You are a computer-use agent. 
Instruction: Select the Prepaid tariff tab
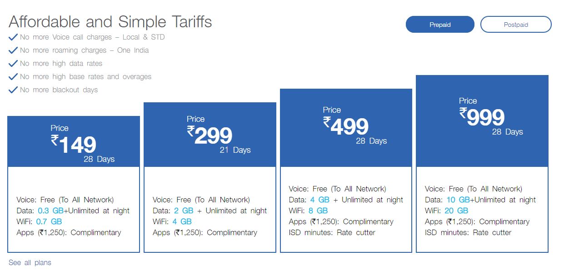pos(440,25)
